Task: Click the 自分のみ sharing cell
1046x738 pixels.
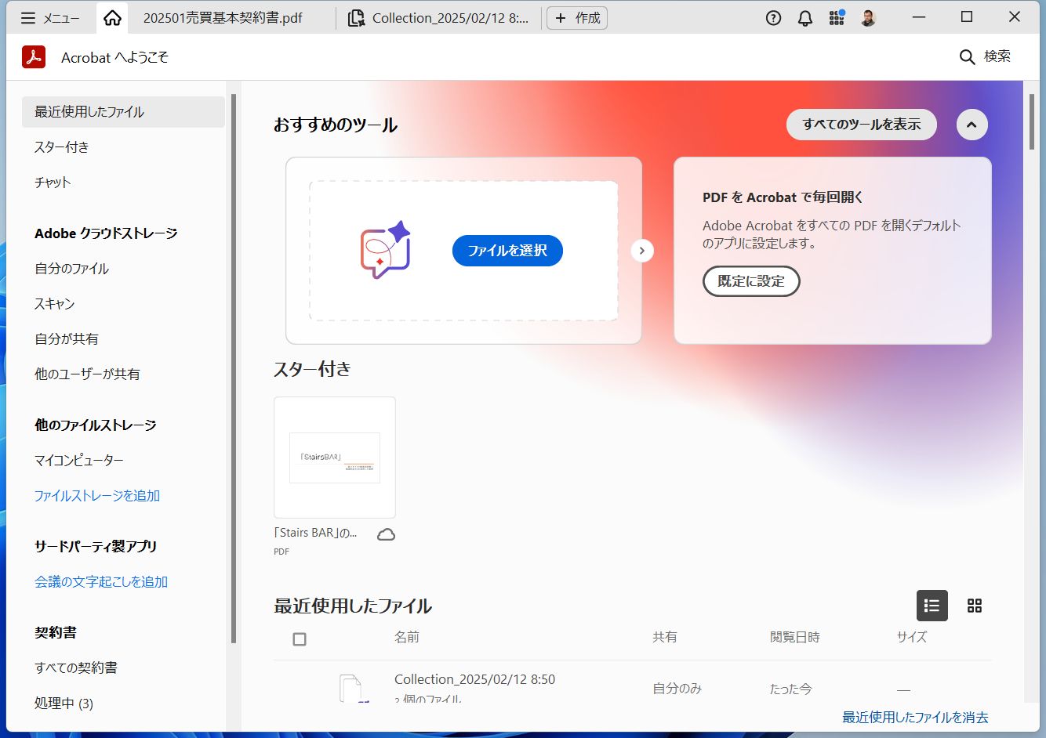Action: 677,689
